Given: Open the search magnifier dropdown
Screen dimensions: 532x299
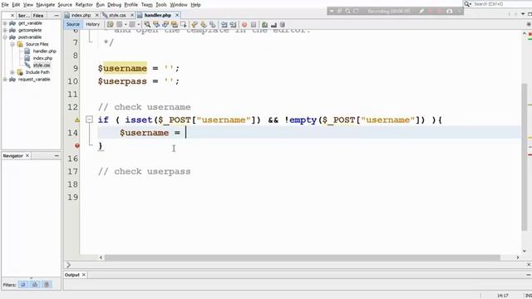Looking at the screenshot, I should 467,3.
